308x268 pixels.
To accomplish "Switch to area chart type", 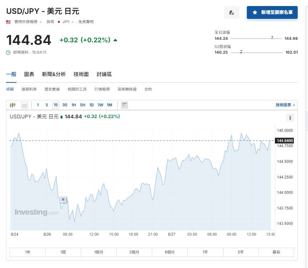I will [x=25, y=105].
